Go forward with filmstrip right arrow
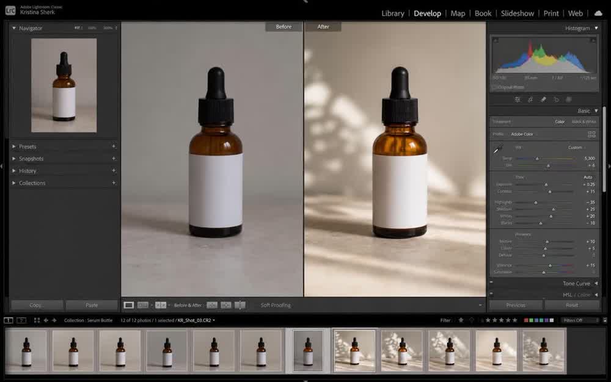The width and height of the screenshot is (611, 382). point(54,320)
